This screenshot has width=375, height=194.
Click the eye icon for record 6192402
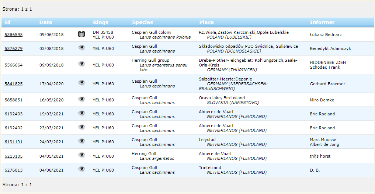coord(81,127)
